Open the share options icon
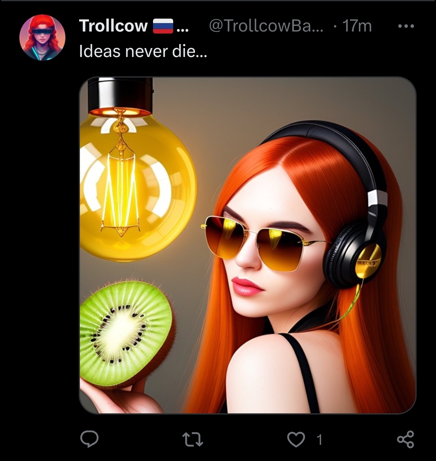 point(405,439)
